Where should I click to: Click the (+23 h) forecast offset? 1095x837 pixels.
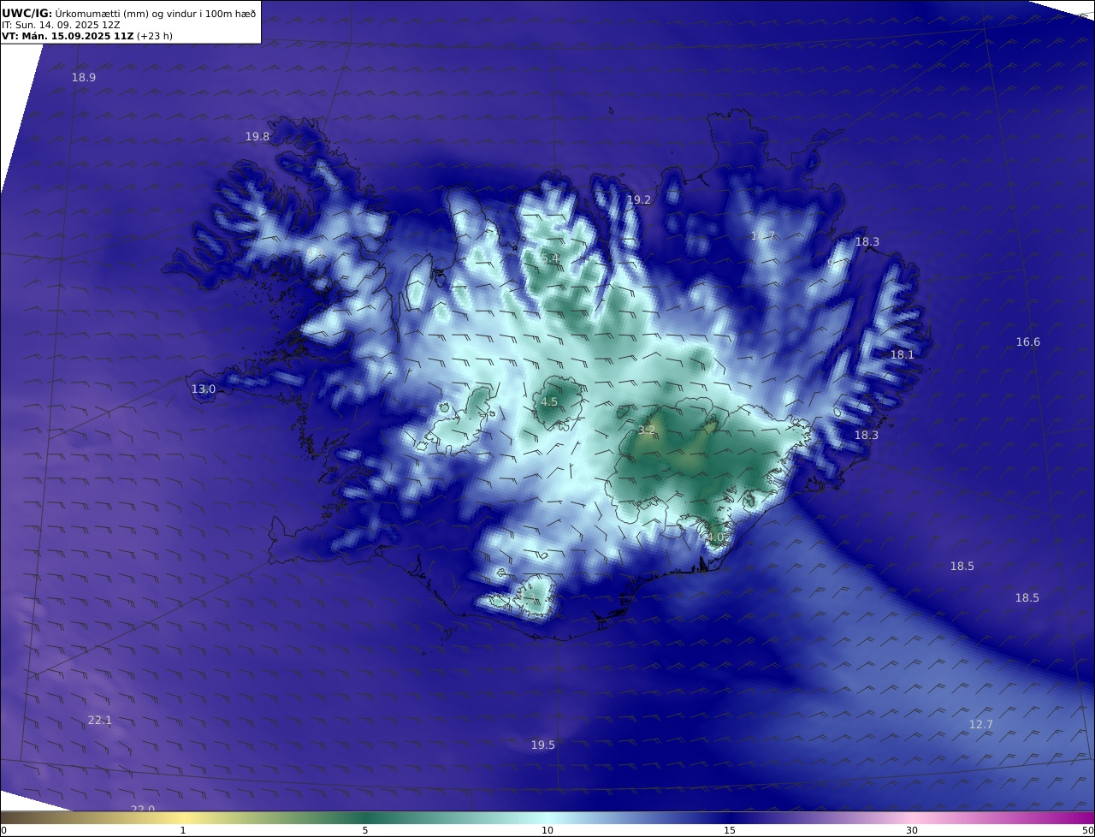coord(155,36)
